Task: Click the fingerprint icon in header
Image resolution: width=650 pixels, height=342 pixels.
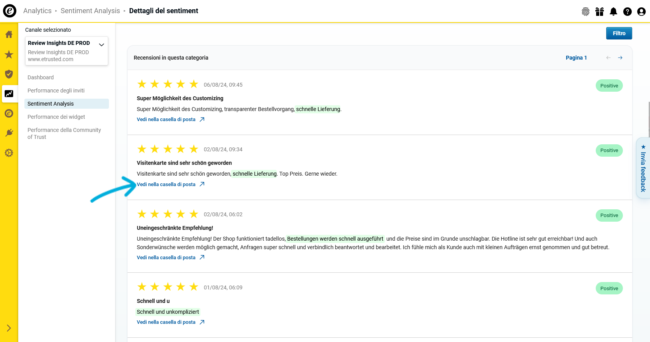Action: 586,12
